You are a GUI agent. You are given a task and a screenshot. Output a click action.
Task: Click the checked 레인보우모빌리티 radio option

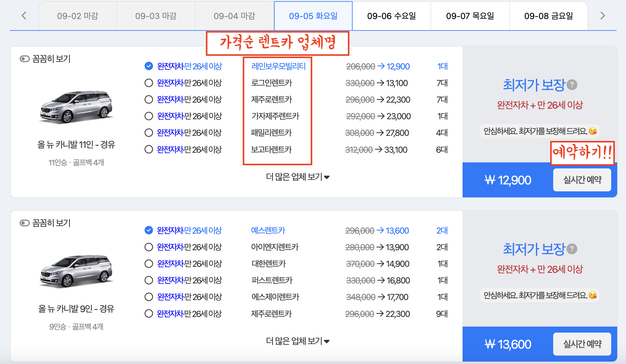point(149,66)
